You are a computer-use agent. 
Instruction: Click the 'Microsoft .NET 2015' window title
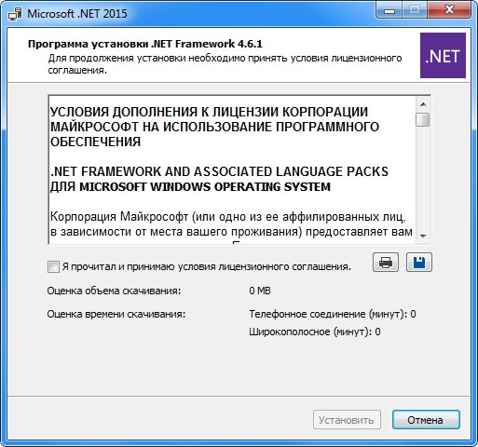tap(77, 14)
